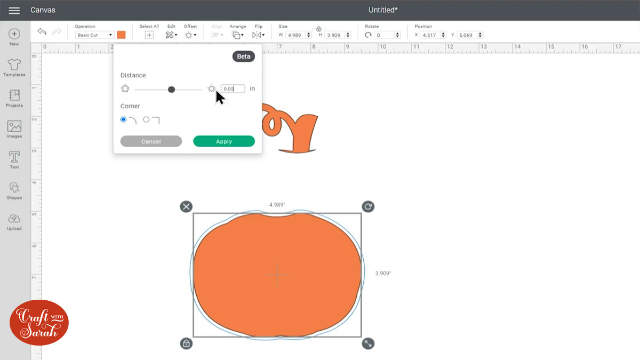
Task: Open the Flip dropdown
Action: (258, 35)
